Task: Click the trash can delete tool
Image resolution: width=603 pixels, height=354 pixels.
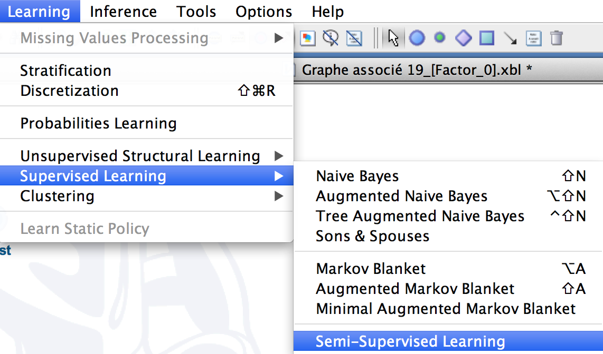Action: (x=557, y=38)
